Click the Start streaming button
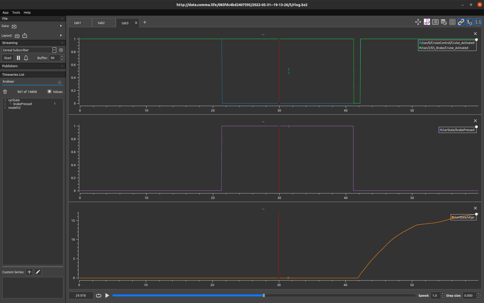This screenshot has height=303, width=484. (x=8, y=58)
